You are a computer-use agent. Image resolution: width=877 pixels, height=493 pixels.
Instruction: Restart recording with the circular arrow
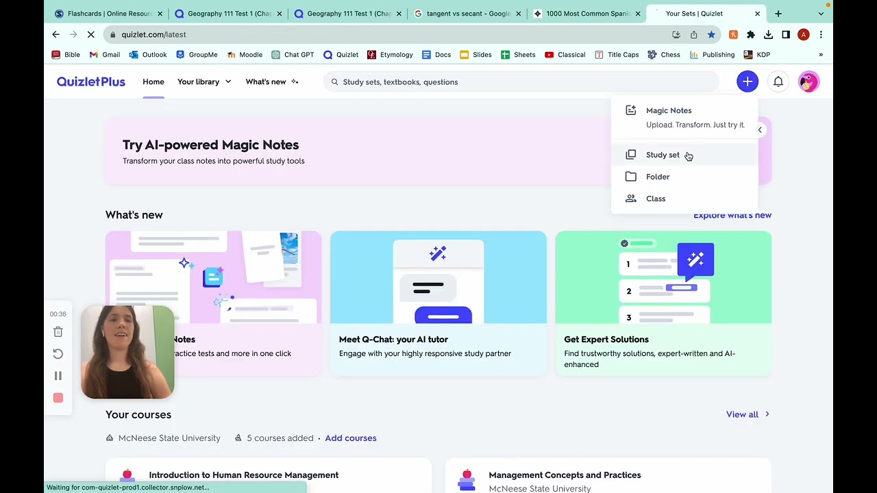coord(58,354)
